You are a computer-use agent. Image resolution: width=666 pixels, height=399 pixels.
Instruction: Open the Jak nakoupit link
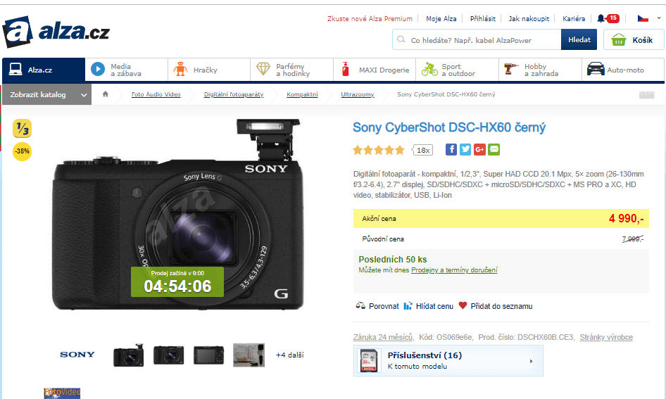pos(529,19)
